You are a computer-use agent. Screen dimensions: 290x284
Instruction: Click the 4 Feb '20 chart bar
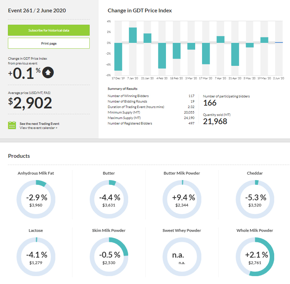162,56
